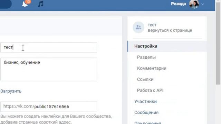This screenshot has width=221, height=124.
Task: Click the page address field public157616566
Action: coord(48,107)
